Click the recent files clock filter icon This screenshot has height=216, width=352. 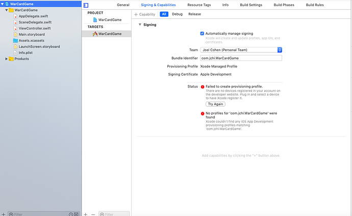71,214
